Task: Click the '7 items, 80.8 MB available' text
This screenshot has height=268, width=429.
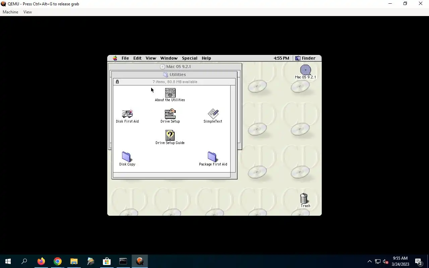Action: click(175, 82)
